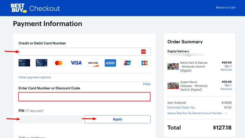
Task: Click the Mario Kart 8 Deluxe product title
Action: click(x=194, y=67)
